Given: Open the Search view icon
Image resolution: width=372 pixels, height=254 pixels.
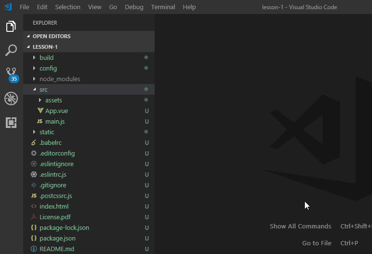Looking at the screenshot, I should (11, 50).
